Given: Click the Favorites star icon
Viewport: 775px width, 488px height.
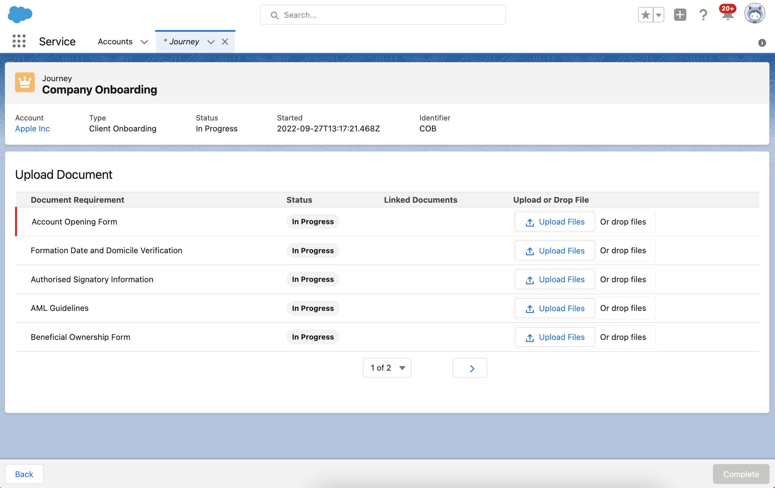Looking at the screenshot, I should point(645,15).
